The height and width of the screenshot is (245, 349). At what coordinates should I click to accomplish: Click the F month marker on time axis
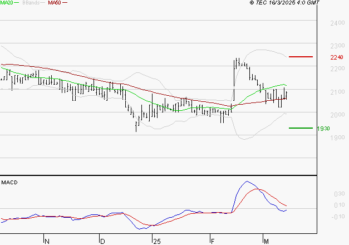click(x=212, y=241)
